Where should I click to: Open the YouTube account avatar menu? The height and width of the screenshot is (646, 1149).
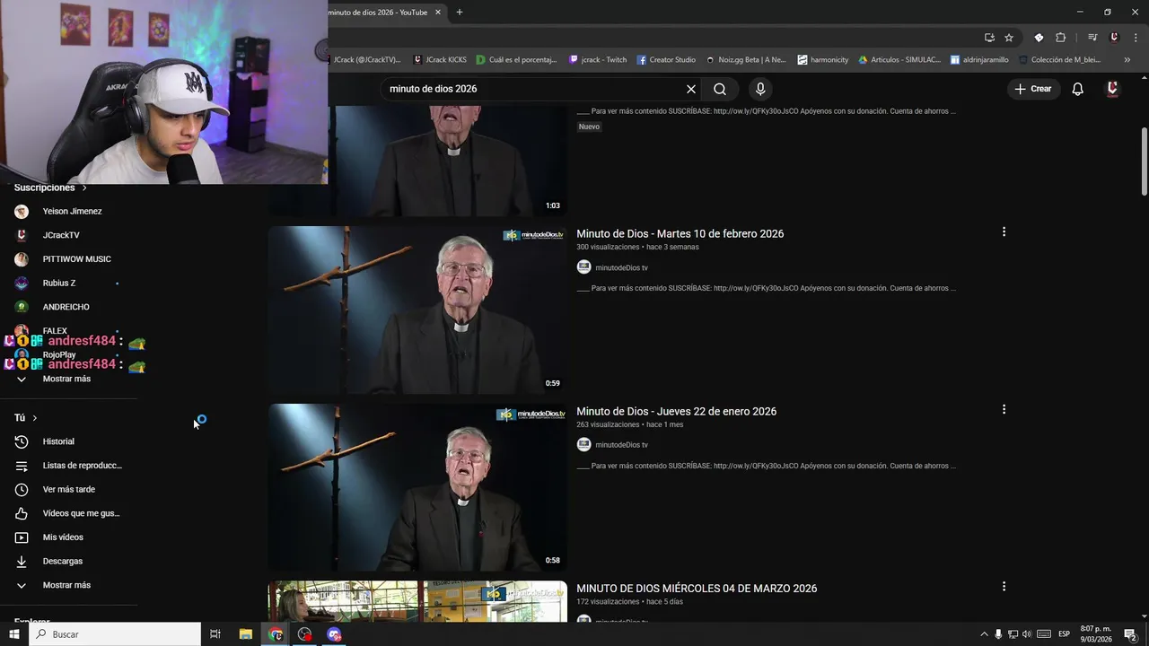pyautogui.click(x=1112, y=89)
